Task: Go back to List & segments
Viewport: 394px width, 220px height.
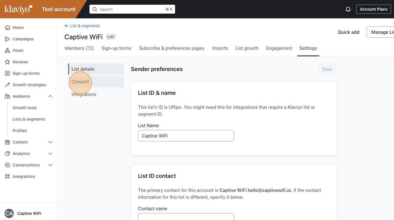Action: 82,26
